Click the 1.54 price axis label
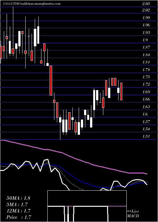The width and height of the screenshot is (158, 222). 146,129
